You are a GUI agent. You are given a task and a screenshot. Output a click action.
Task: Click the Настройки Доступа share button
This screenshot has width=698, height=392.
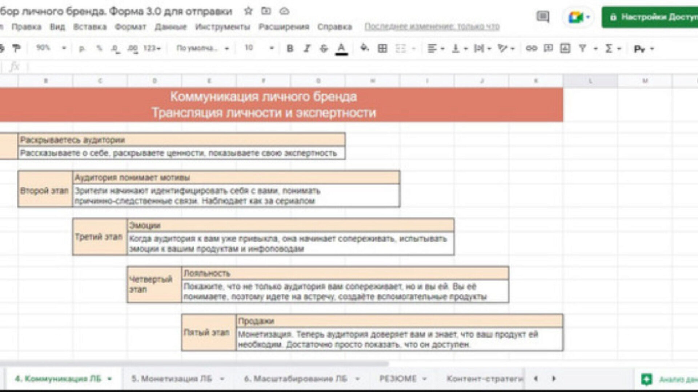coord(651,17)
